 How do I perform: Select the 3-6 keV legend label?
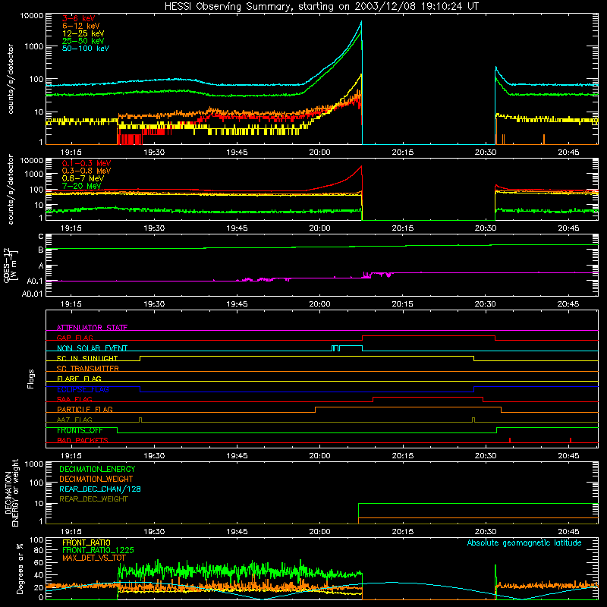pos(79,18)
